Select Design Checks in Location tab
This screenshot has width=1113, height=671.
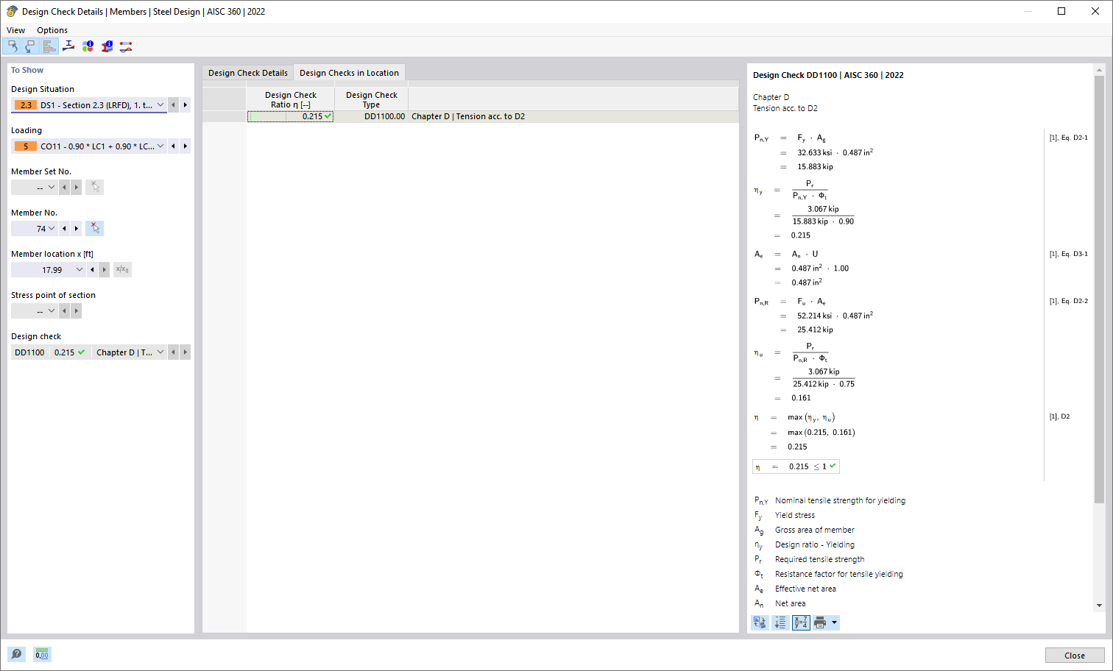349,73
